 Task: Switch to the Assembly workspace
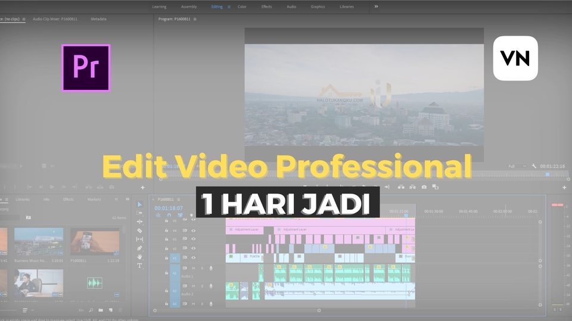(x=189, y=7)
